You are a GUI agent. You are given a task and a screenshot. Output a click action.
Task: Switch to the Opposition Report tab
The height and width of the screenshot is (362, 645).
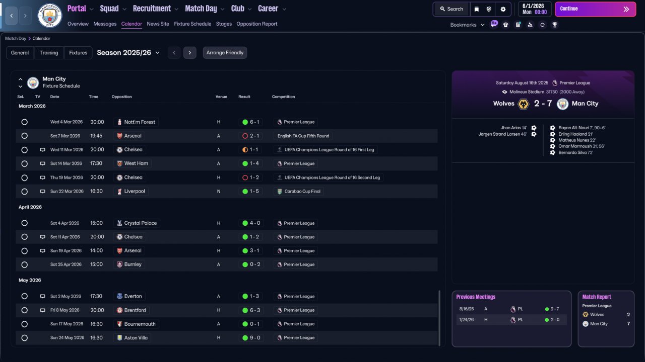coord(257,24)
